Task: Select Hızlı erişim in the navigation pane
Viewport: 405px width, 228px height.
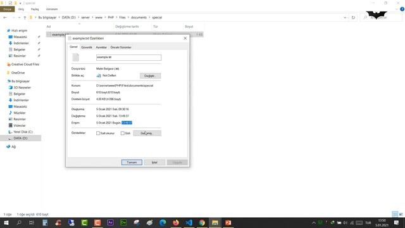Action: (x=19, y=30)
